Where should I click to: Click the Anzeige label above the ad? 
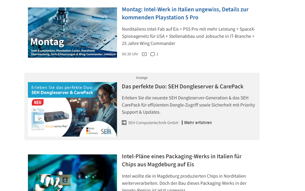pyautogui.click(x=142, y=78)
